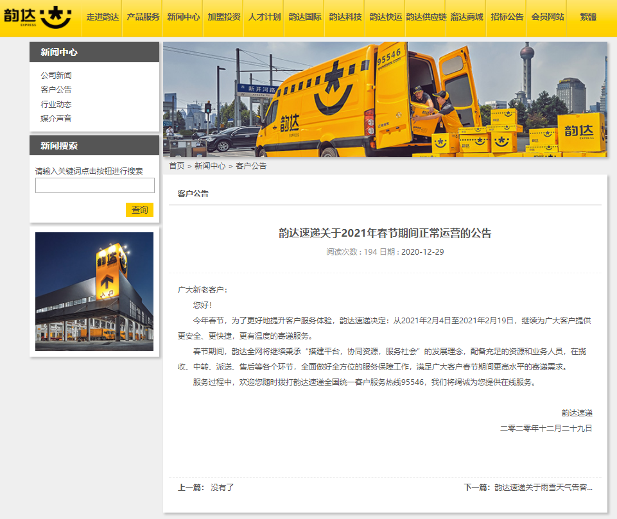
Task: Open 公司新闻 in the sidebar
Action: [56, 75]
